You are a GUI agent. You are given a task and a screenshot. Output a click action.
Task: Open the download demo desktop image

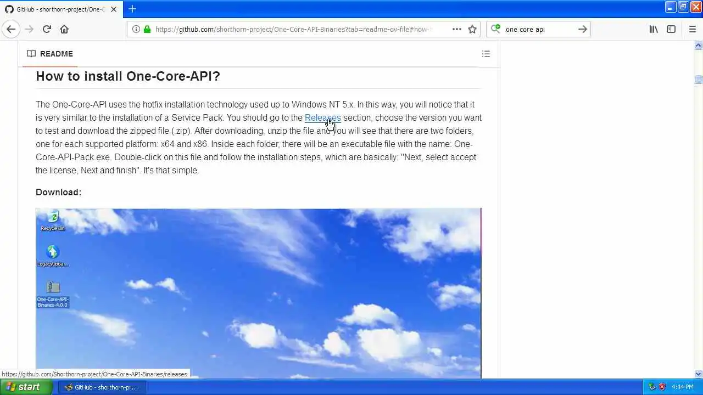point(259,294)
